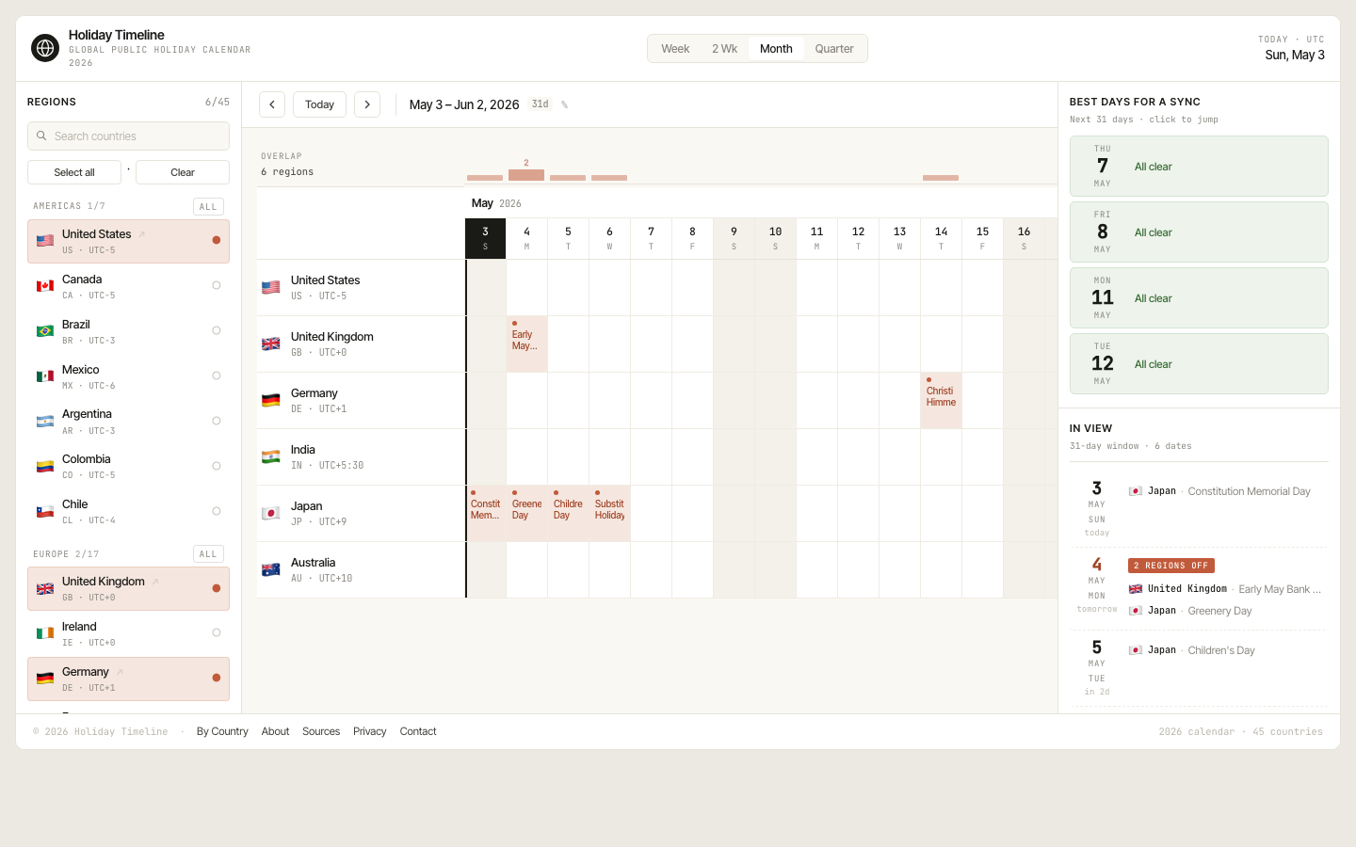Viewport: 1356px width, 847px height.
Task: Click the Australia flag in timeline row
Action: tap(271, 569)
